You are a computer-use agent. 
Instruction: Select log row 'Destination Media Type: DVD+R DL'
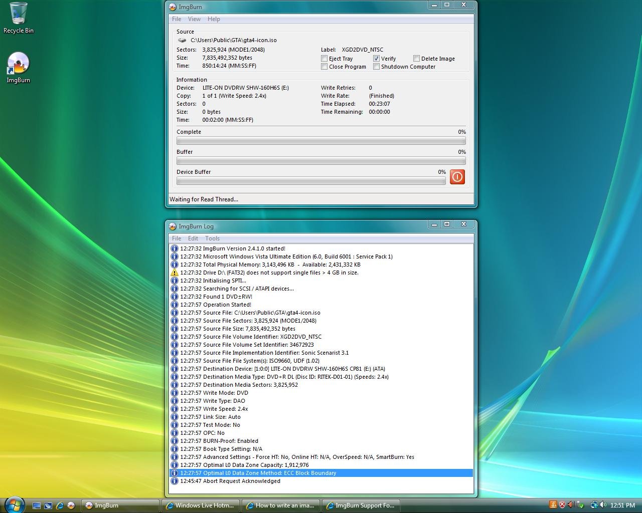point(321,377)
